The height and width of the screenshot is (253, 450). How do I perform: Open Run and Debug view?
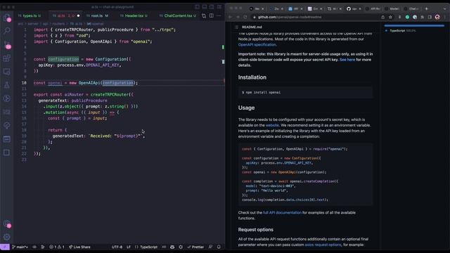tap(7, 98)
